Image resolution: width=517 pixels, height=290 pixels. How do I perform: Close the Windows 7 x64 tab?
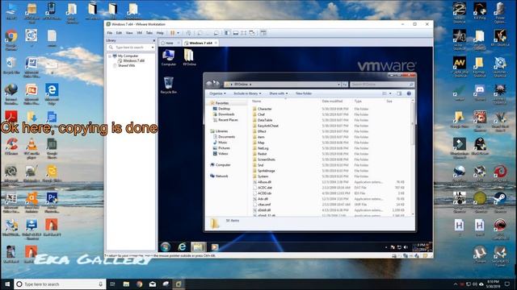point(216,43)
